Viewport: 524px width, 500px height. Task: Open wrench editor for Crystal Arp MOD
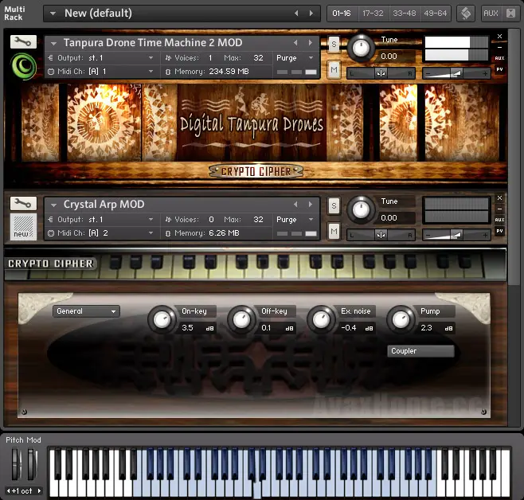[23, 203]
